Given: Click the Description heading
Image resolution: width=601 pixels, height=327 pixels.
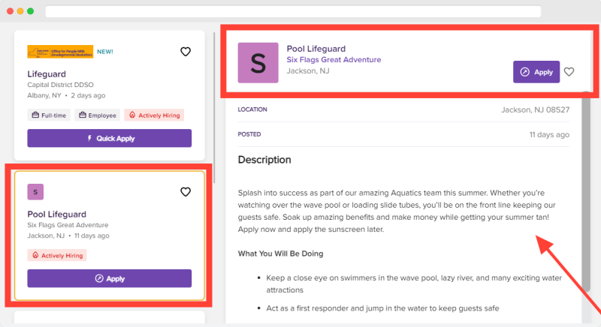Looking at the screenshot, I should pyautogui.click(x=264, y=160).
